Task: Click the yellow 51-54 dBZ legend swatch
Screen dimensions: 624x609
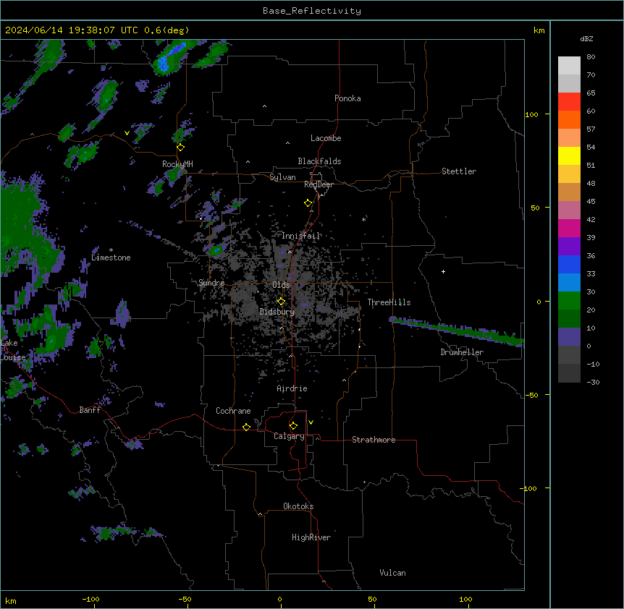Action: [x=569, y=156]
